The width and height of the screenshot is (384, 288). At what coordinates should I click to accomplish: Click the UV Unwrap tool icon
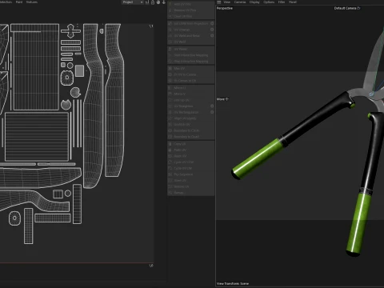click(170, 30)
